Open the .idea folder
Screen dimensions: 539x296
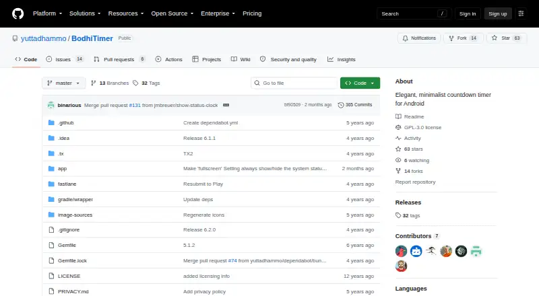pos(63,138)
